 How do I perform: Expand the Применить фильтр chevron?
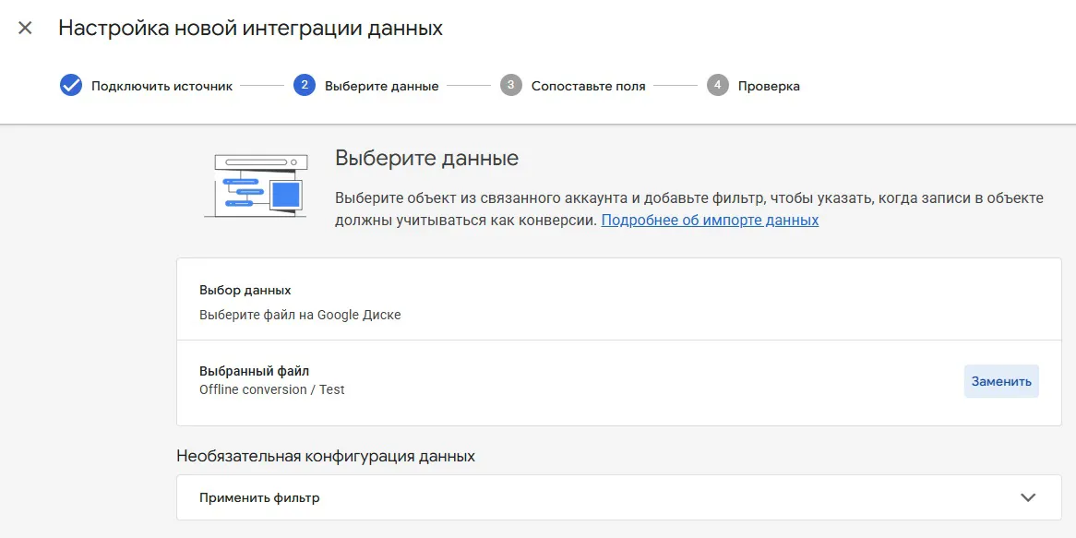[x=1027, y=497]
